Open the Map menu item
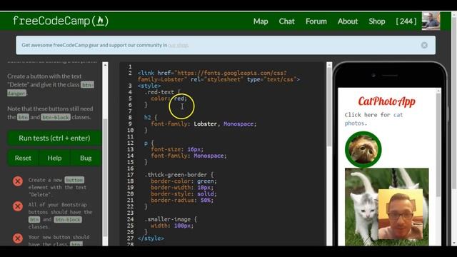The width and height of the screenshot is (457, 257). (x=261, y=21)
